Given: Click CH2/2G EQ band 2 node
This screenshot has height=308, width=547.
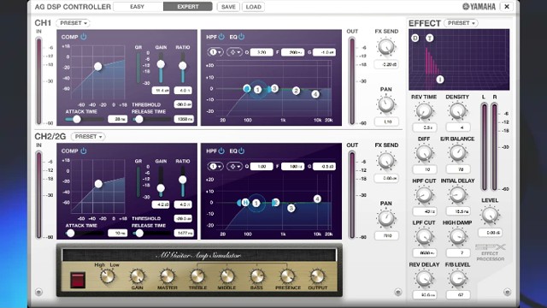Looking at the screenshot, I should click(x=275, y=202).
